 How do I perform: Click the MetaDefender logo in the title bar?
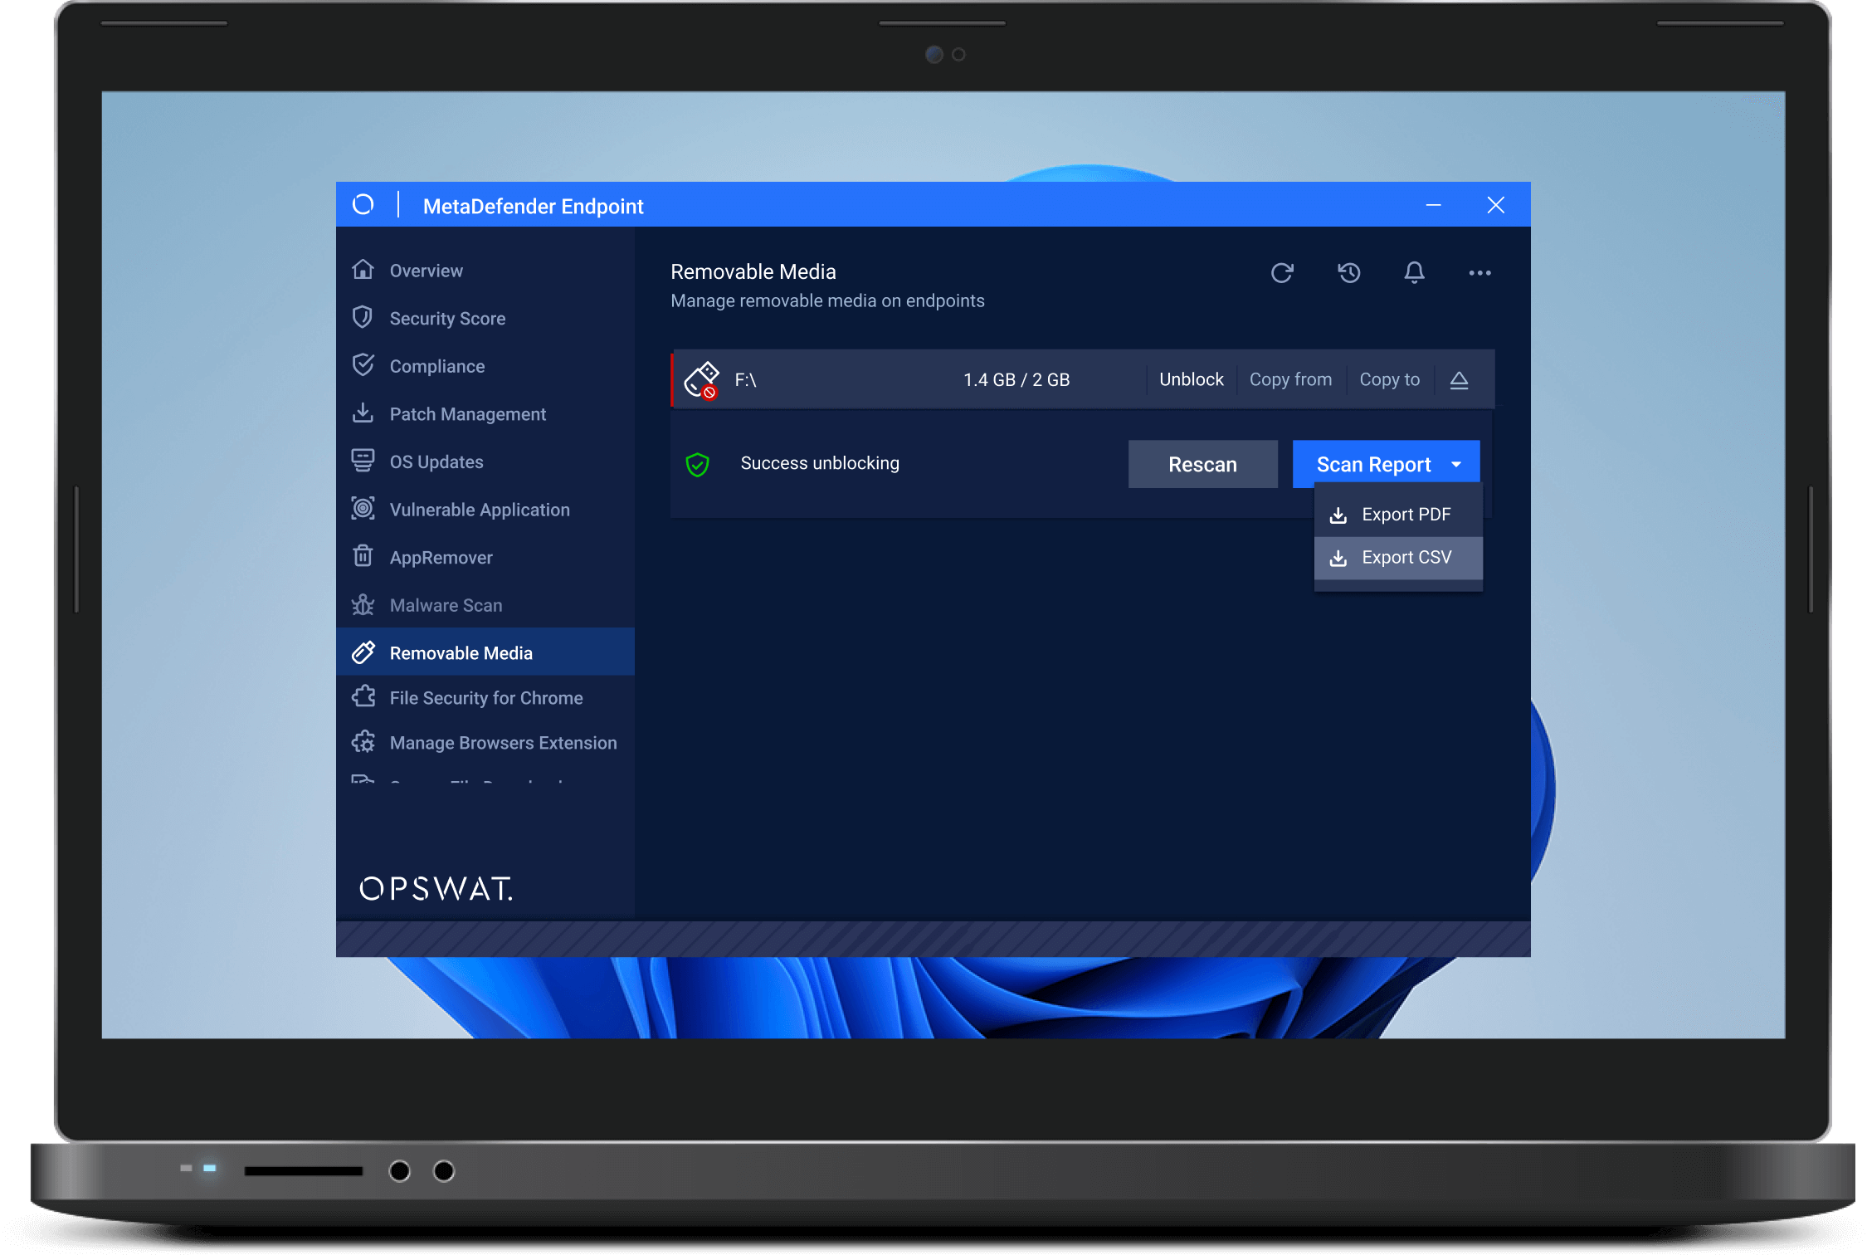pos(363,205)
